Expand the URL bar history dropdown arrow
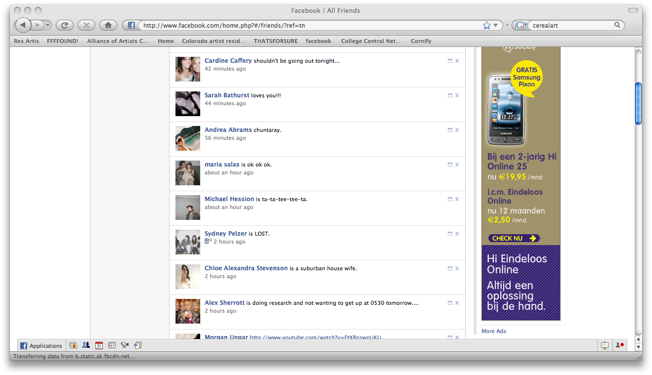 (x=496, y=25)
